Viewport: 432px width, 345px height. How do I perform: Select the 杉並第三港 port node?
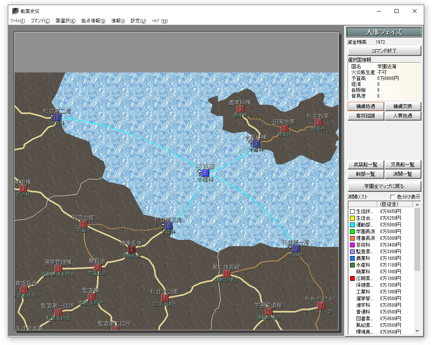[169, 226]
